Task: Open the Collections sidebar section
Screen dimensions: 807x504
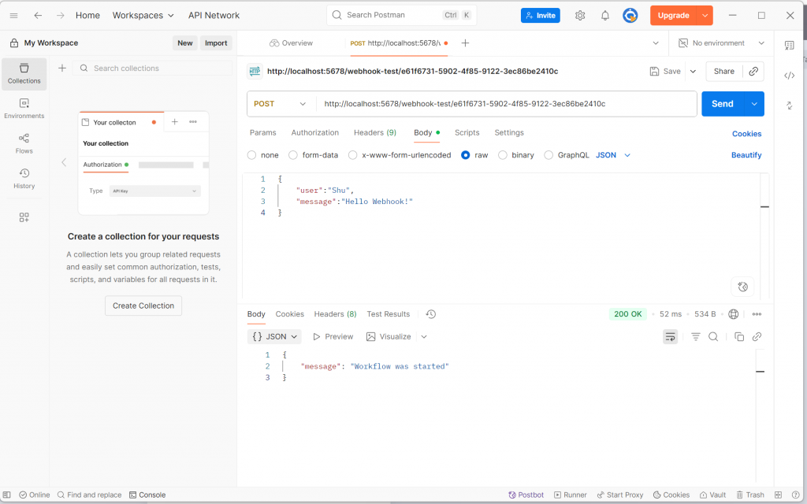Action: 24,74
